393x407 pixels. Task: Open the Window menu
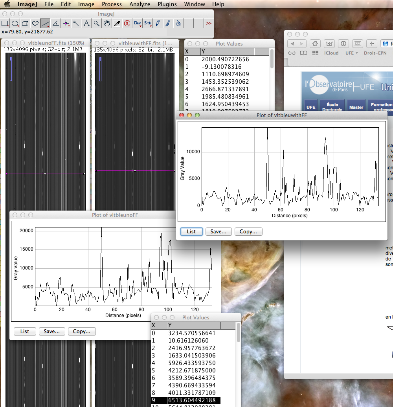[195, 4]
